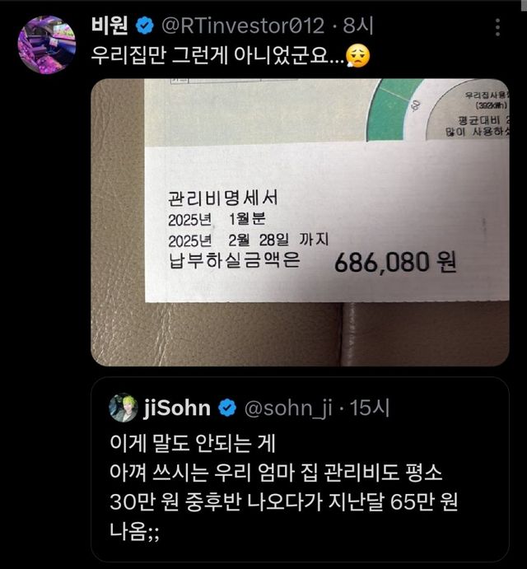
Task: Tap the quoted tweet line ending 65만 원
Action: 283,502
